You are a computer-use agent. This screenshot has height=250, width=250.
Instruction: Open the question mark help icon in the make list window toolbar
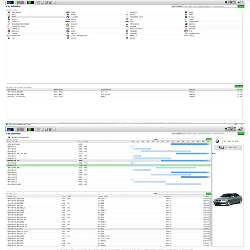[54, 2]
